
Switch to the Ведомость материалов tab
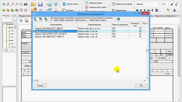[165, 16]
